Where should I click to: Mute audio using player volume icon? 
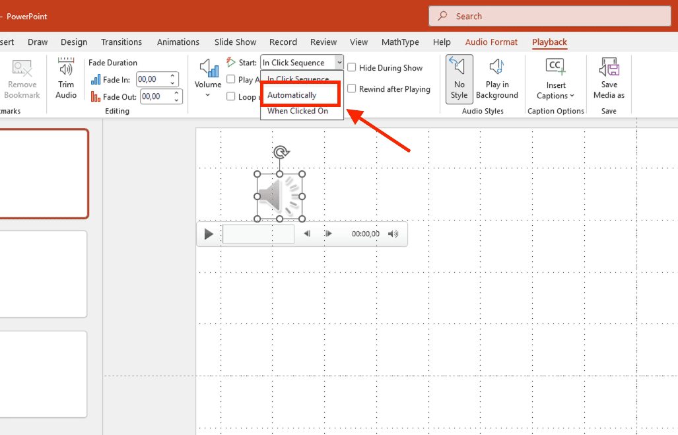pyautogui.click(x=393, y=234)
